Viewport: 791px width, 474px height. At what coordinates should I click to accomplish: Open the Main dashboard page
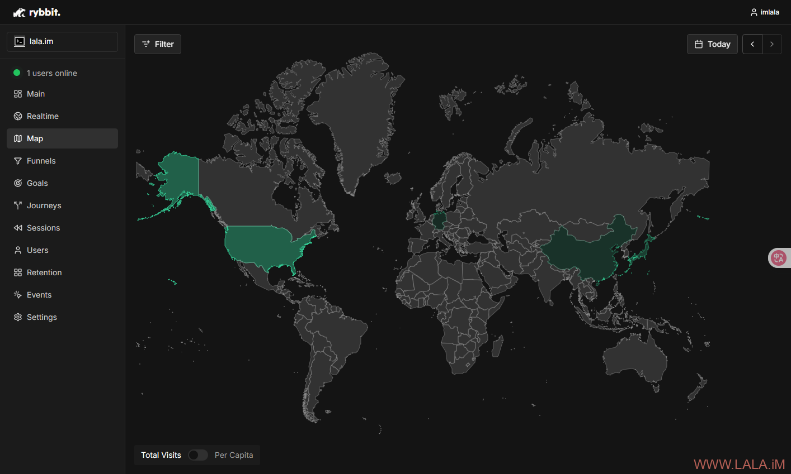pyautogui.click(x=36, y=94)
